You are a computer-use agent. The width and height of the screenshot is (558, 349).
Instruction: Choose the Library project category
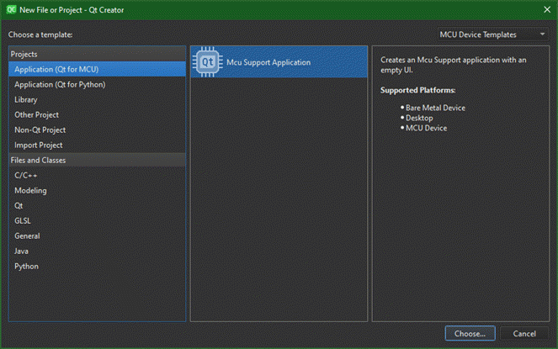26,100
